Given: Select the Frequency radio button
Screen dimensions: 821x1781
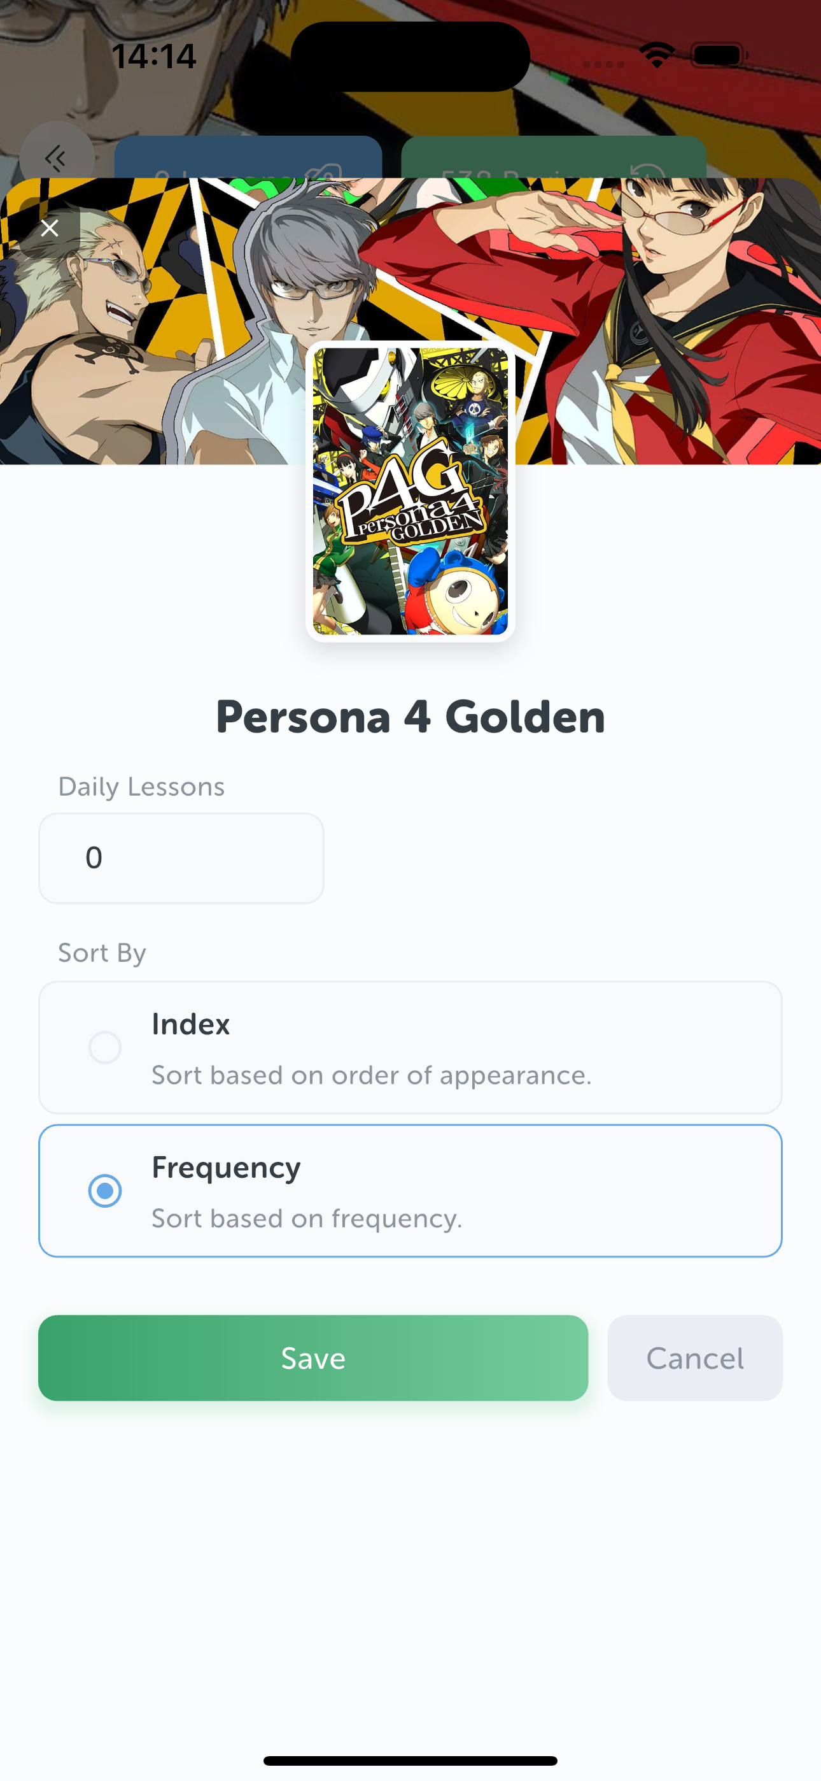Looking at the screenshot, I should pyautogui.click(x=105, y=1191).
